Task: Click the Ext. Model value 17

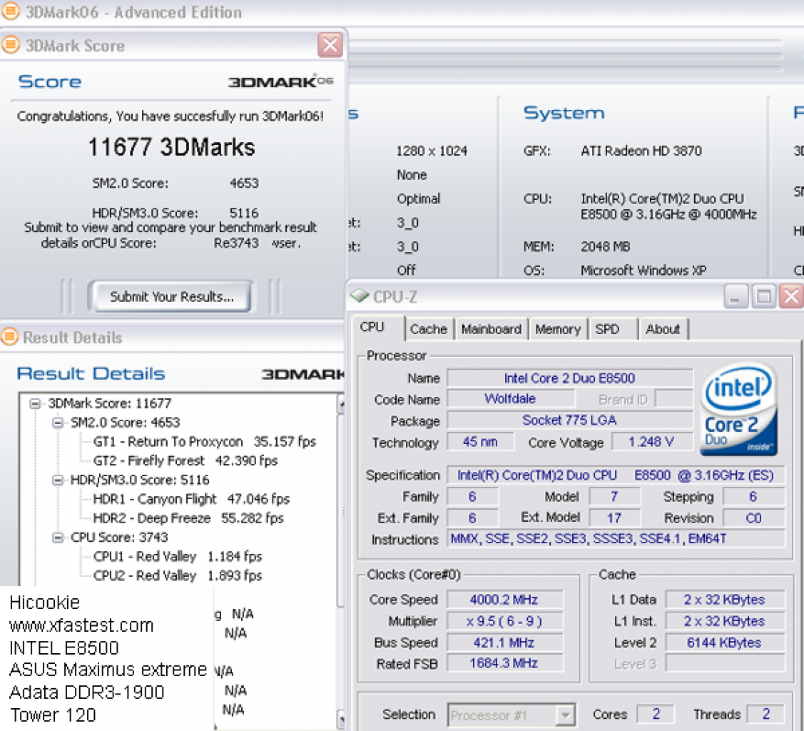Action: (614, 518)
